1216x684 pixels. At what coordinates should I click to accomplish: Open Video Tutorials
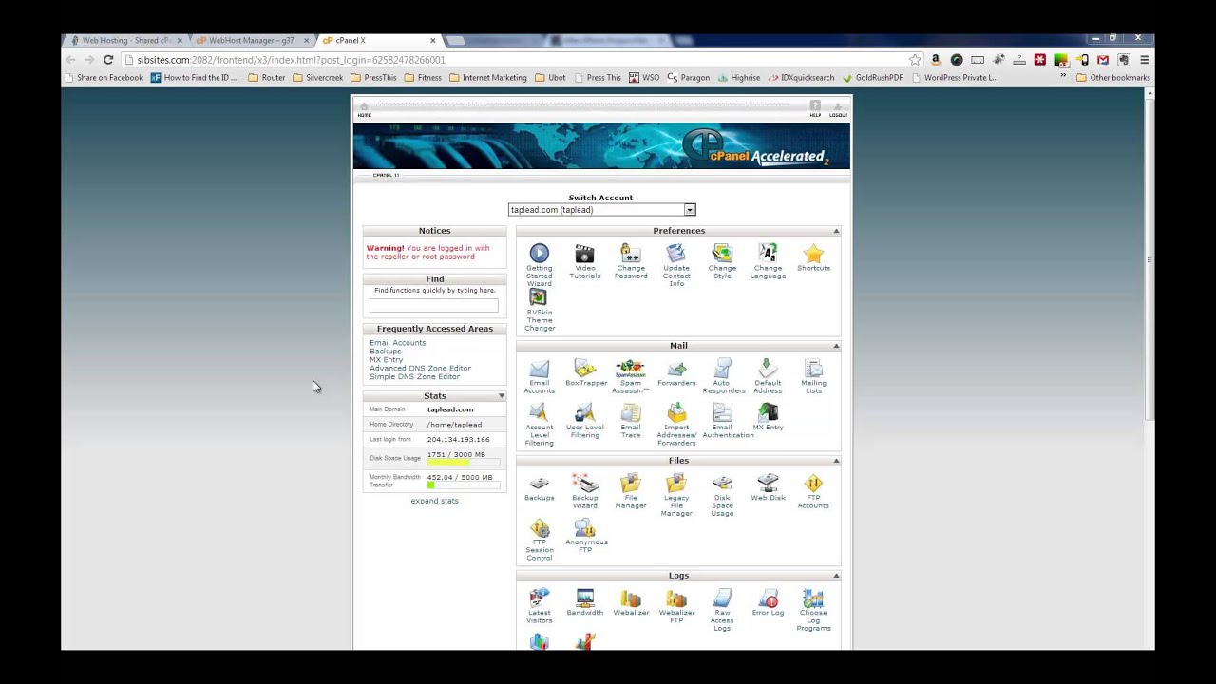pyautogui.click(x=584, y=254)
